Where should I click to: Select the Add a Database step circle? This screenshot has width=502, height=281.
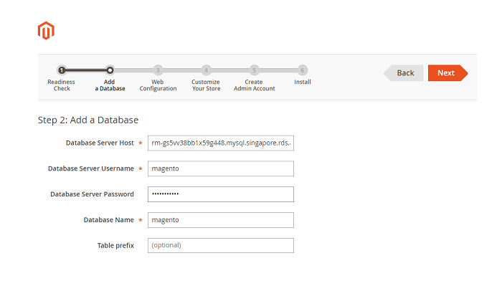pyautogui.click(x=110, y=70)
